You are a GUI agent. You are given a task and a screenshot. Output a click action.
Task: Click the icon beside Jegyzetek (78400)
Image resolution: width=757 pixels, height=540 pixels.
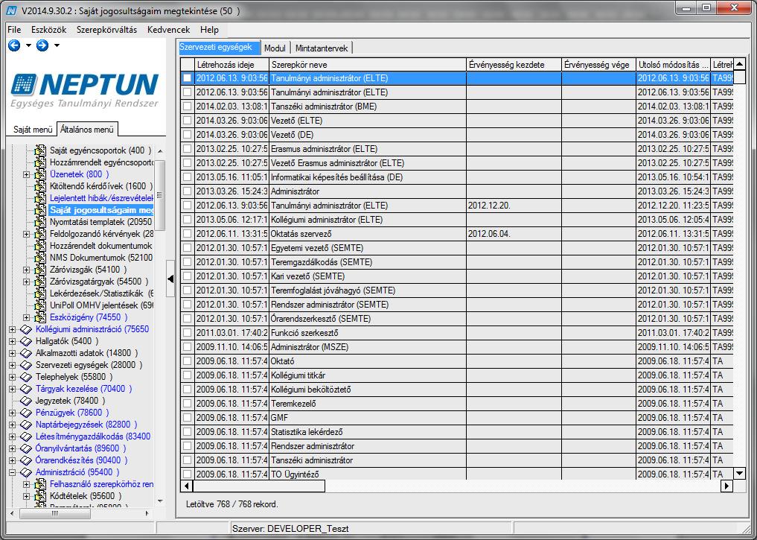click(x=26, y=401)
